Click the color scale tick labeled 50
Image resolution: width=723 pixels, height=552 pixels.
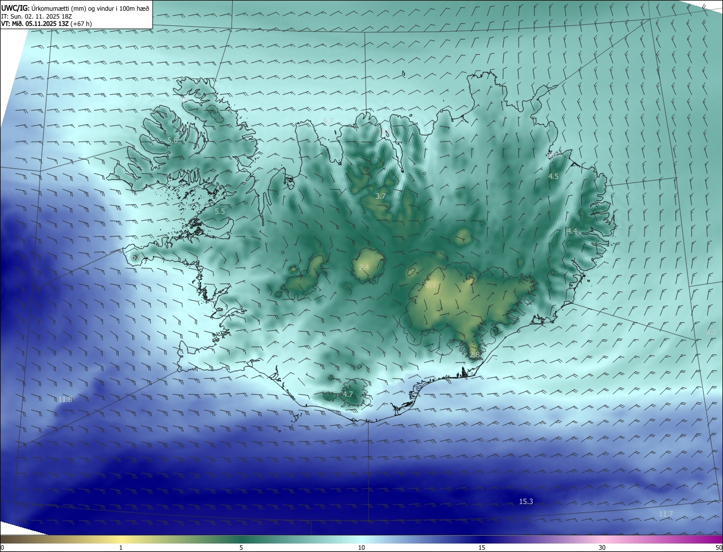click(x=718, y=547)
